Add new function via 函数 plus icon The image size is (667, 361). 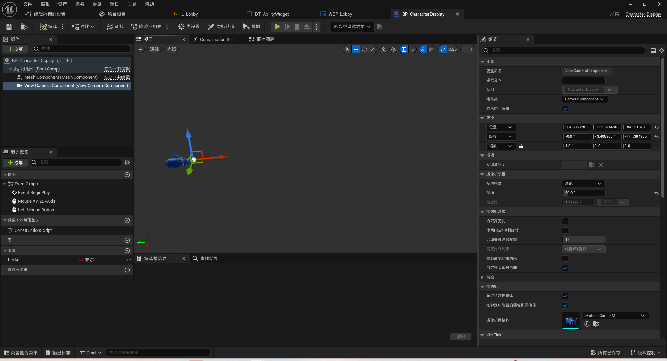coord(127,220)
